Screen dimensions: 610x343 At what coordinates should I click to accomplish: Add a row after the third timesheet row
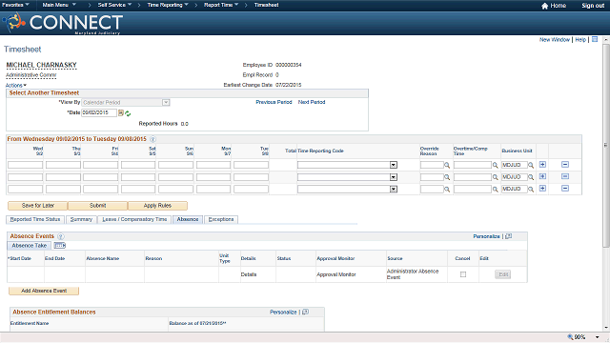pyautogui.click(x=542, y=189)
